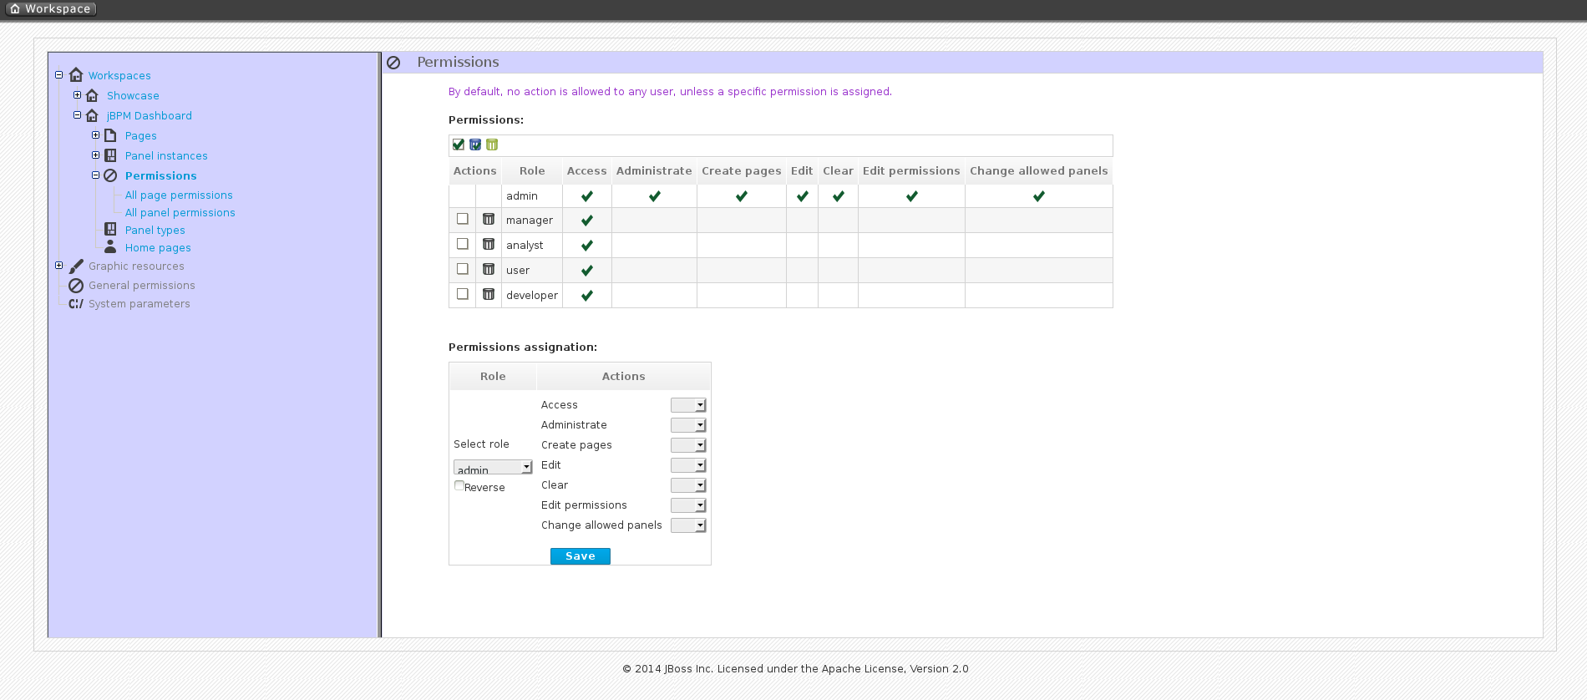
Task: Click the Workspace home icon in top bar
Action: tap(15, 9)
